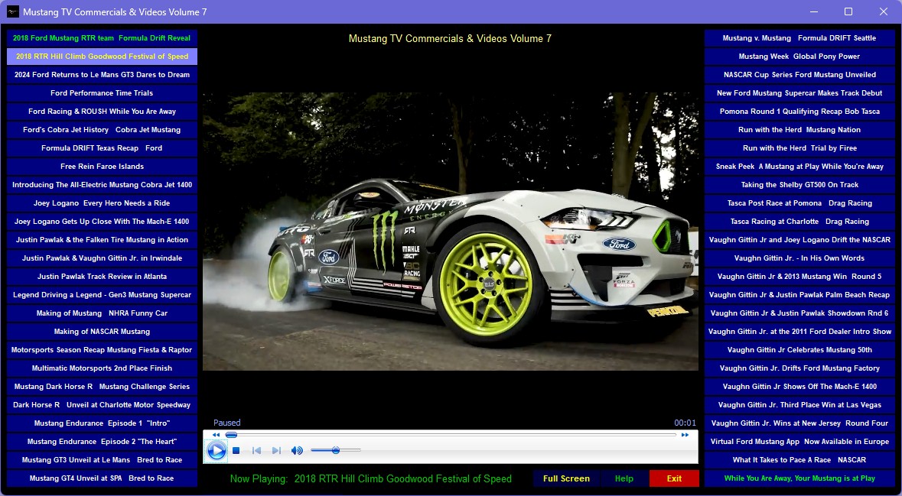Play Legend Driving a Legend Gen3 Mustang Supercar
Viewport: 902px width, 496px height.
click(102, 295)
